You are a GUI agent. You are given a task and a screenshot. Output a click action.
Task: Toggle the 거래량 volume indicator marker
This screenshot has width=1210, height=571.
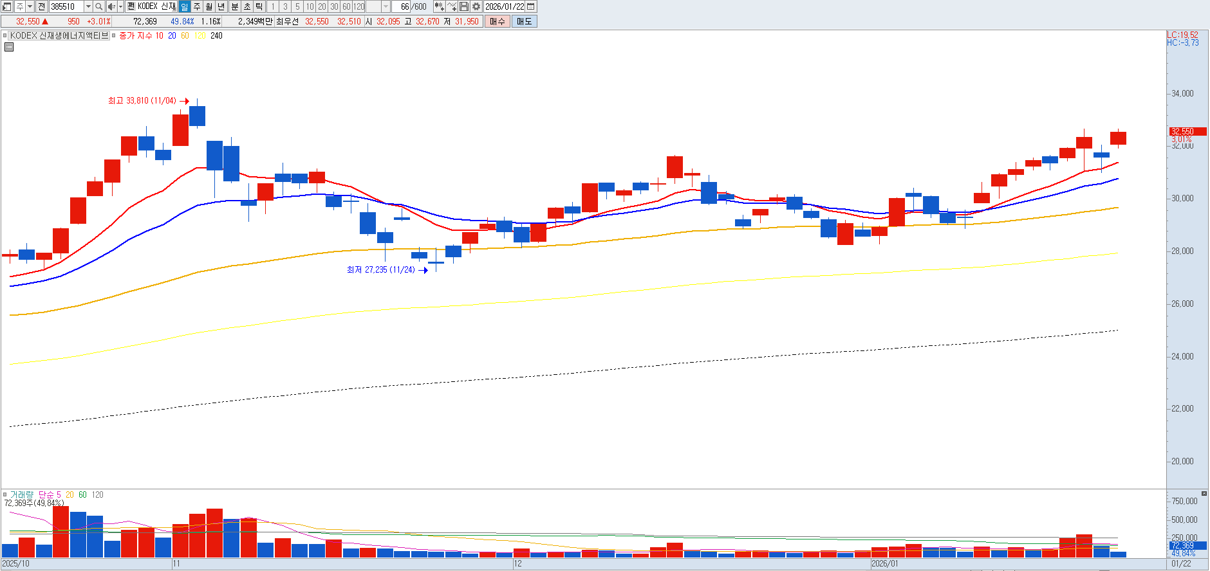pyautogui.click(x=5, y=494)
